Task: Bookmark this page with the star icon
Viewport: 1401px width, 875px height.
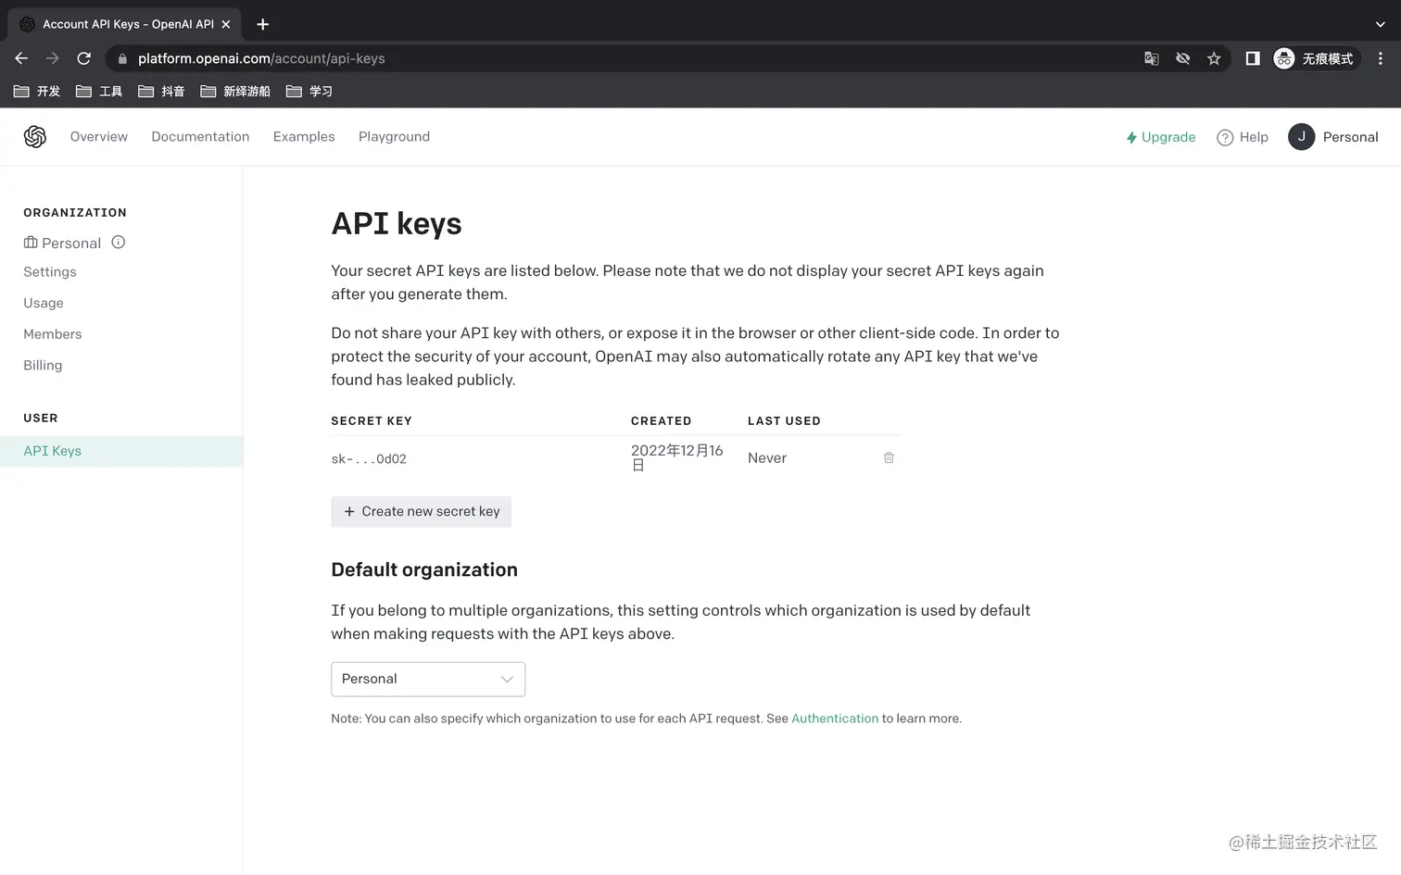Action: [x=1214, y=58]
